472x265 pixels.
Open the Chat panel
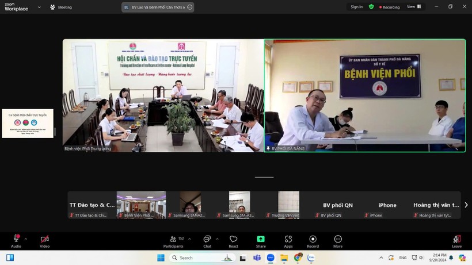[207, 241]
